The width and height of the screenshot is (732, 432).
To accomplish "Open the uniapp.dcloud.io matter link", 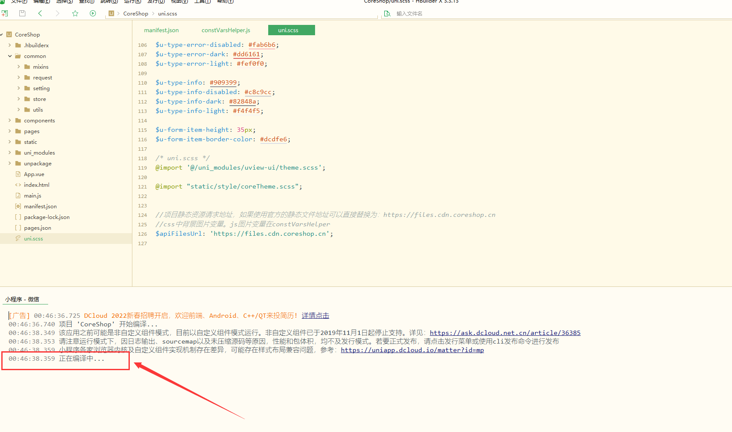I will (412, 350).
